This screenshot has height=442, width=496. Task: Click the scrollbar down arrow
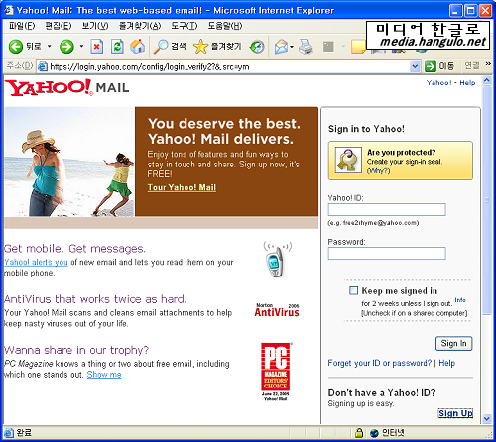(487, 419)
